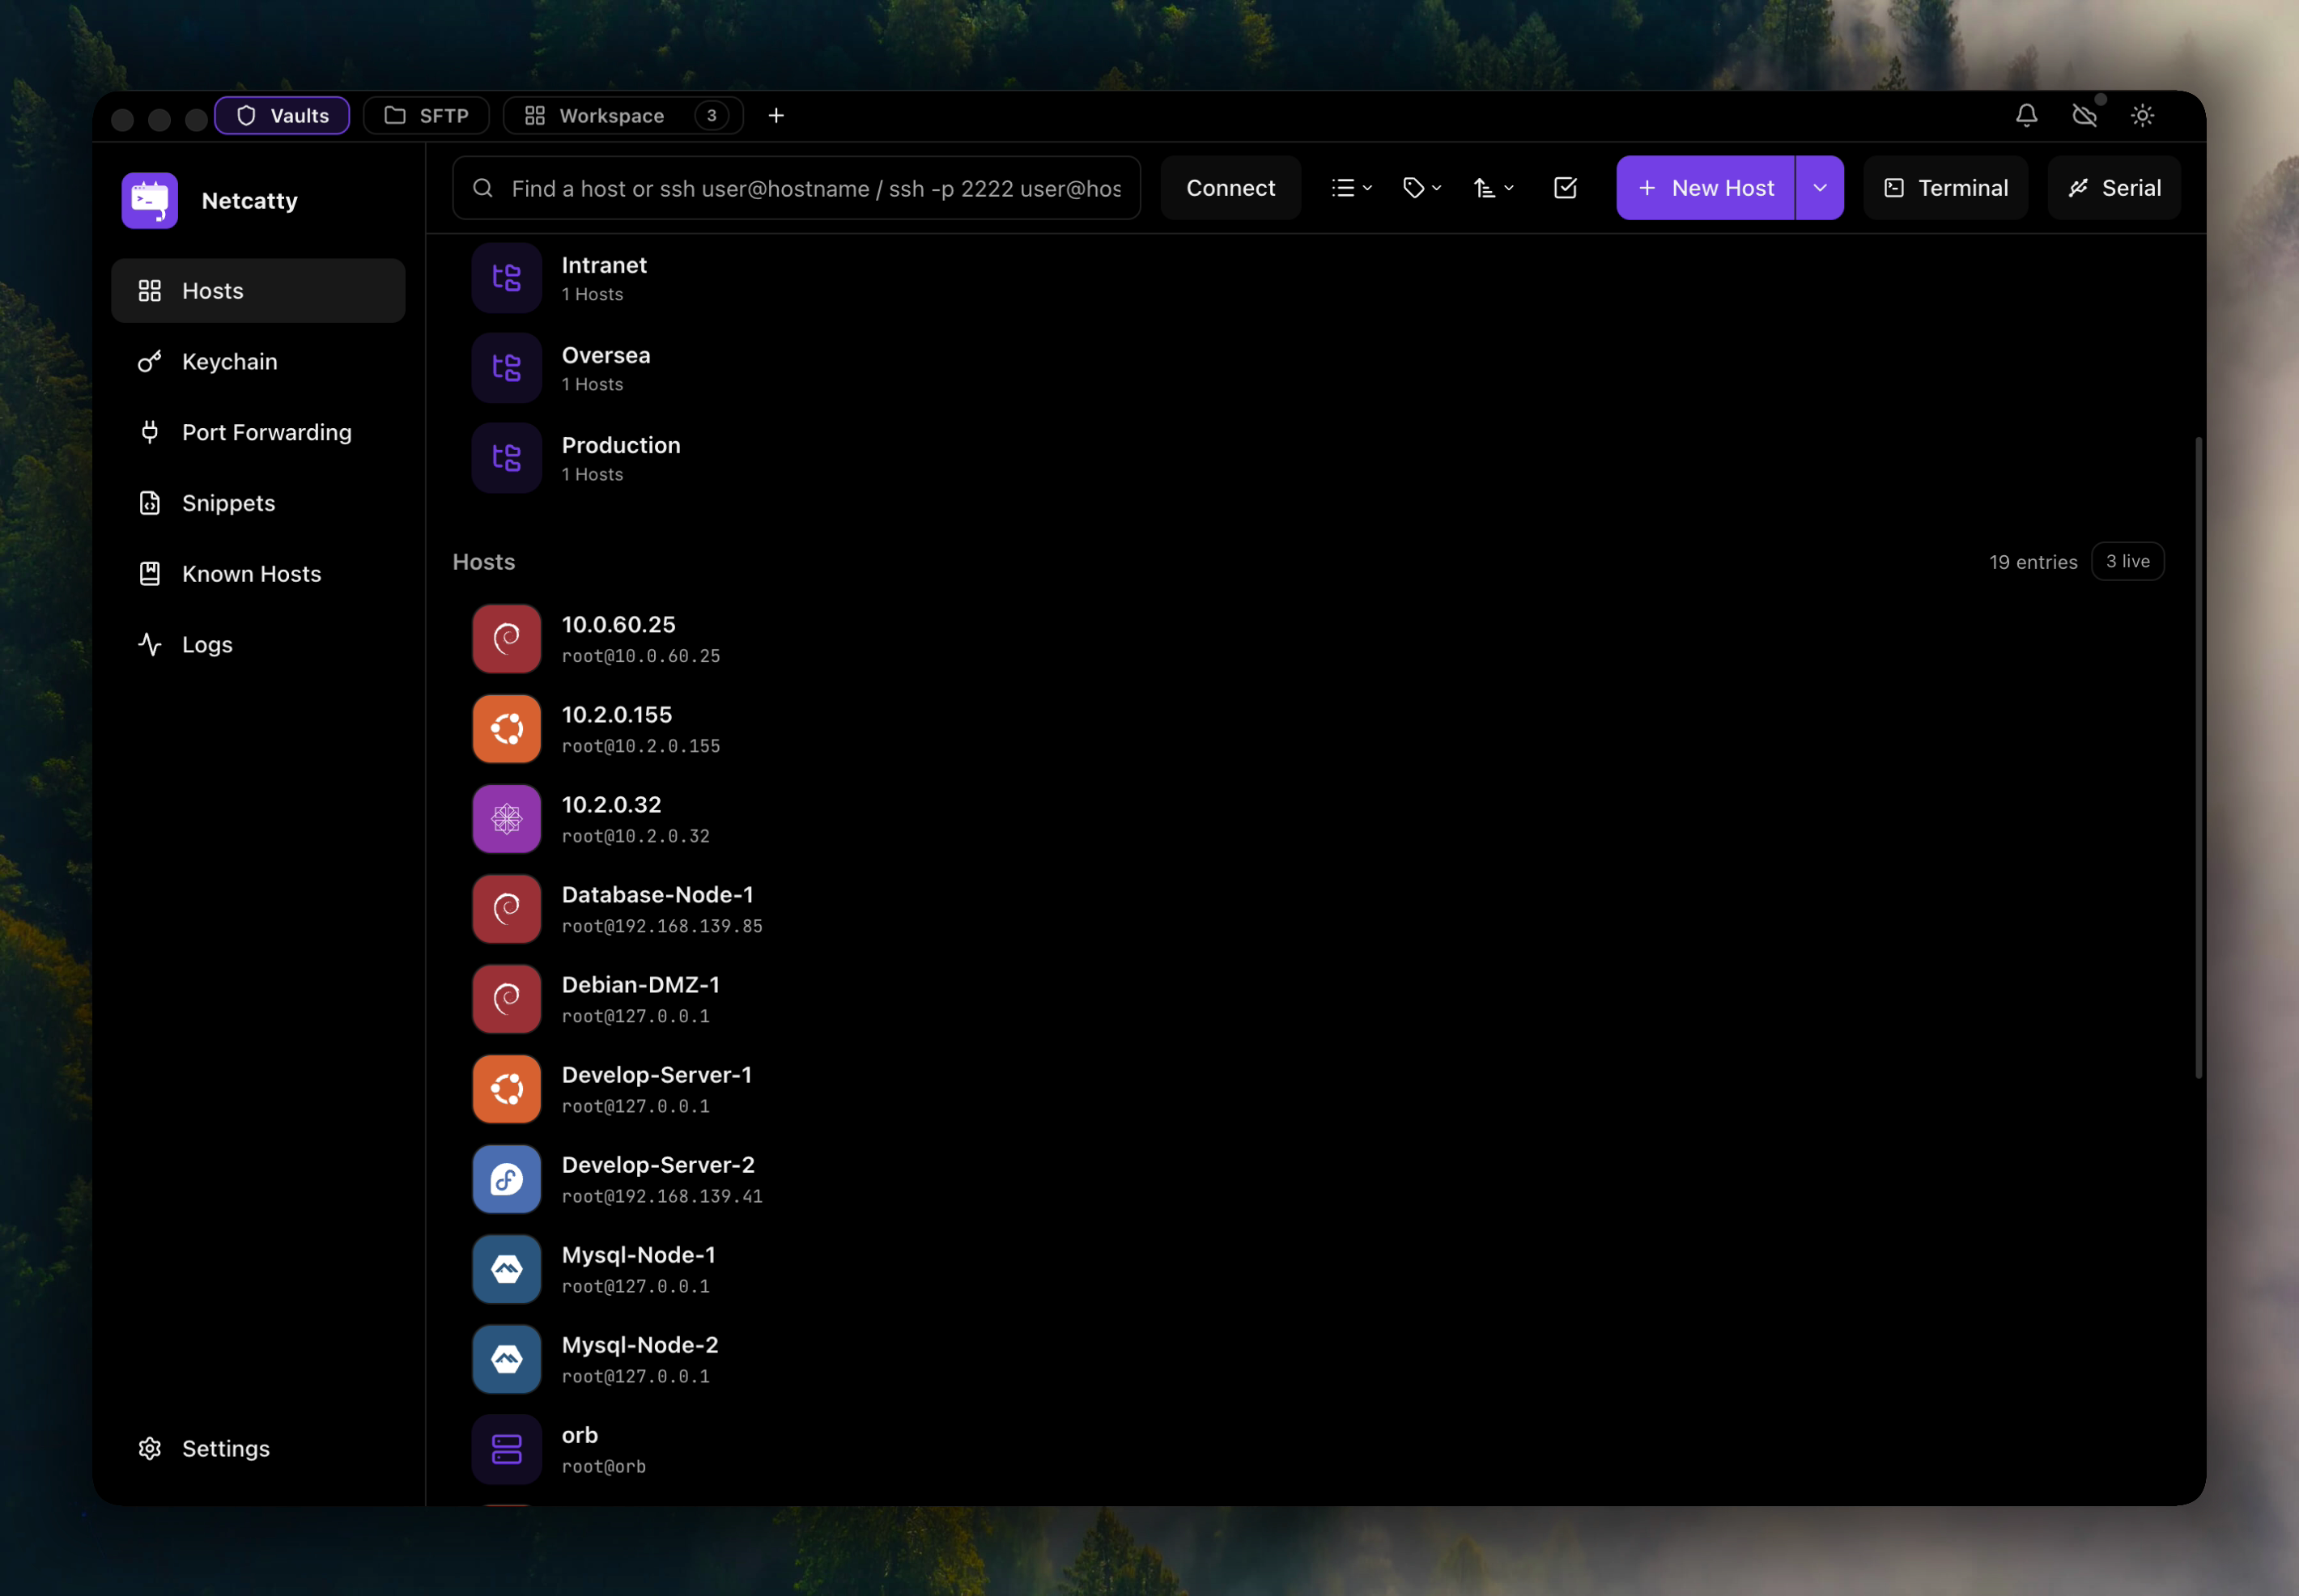Open a local Terminal
Image resolution: width=2299 pixels, height=1596 pixels.
coord(1945,188)
